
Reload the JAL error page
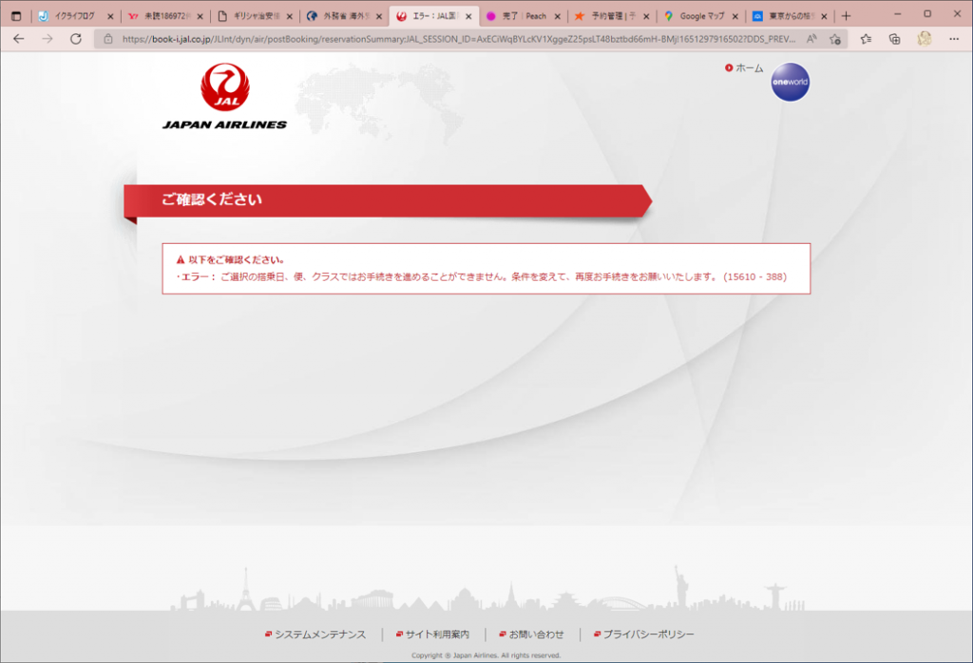click(x=76, y=39)
